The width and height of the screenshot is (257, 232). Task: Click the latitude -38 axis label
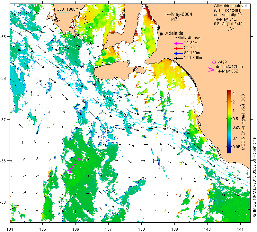3,161
